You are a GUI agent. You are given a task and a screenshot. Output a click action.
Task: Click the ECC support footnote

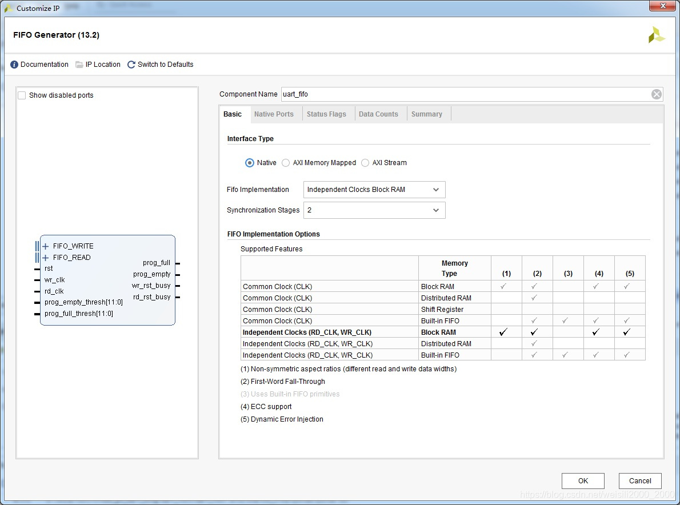click(266, 407)
